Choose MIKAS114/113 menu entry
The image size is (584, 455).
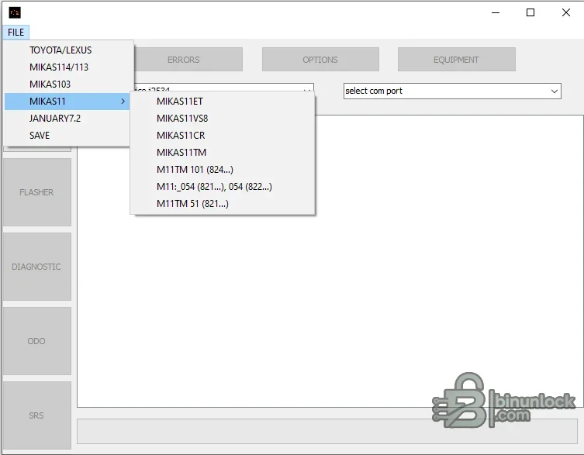tap(67, 67)
